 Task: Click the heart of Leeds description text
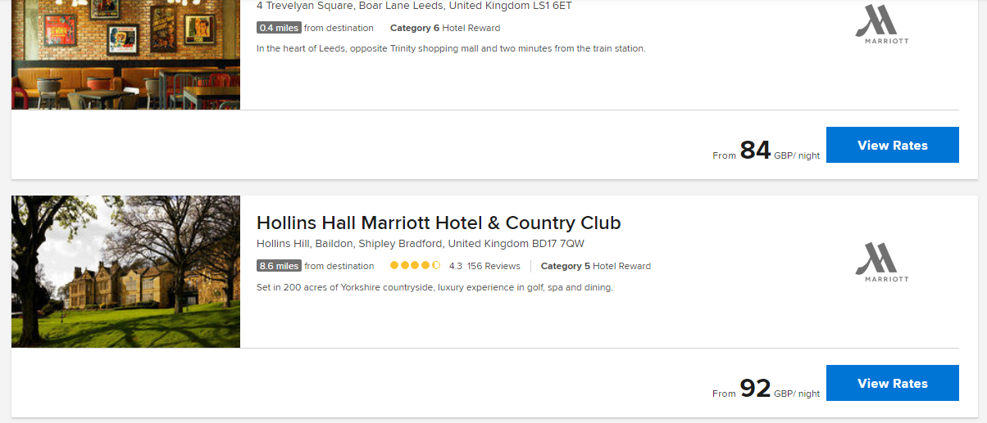[451, 48]
